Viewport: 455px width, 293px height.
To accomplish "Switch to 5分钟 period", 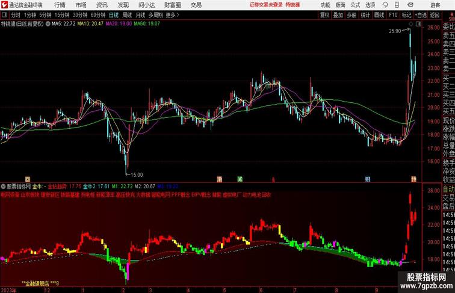I will pyautogui.click(x=45, y=15).
